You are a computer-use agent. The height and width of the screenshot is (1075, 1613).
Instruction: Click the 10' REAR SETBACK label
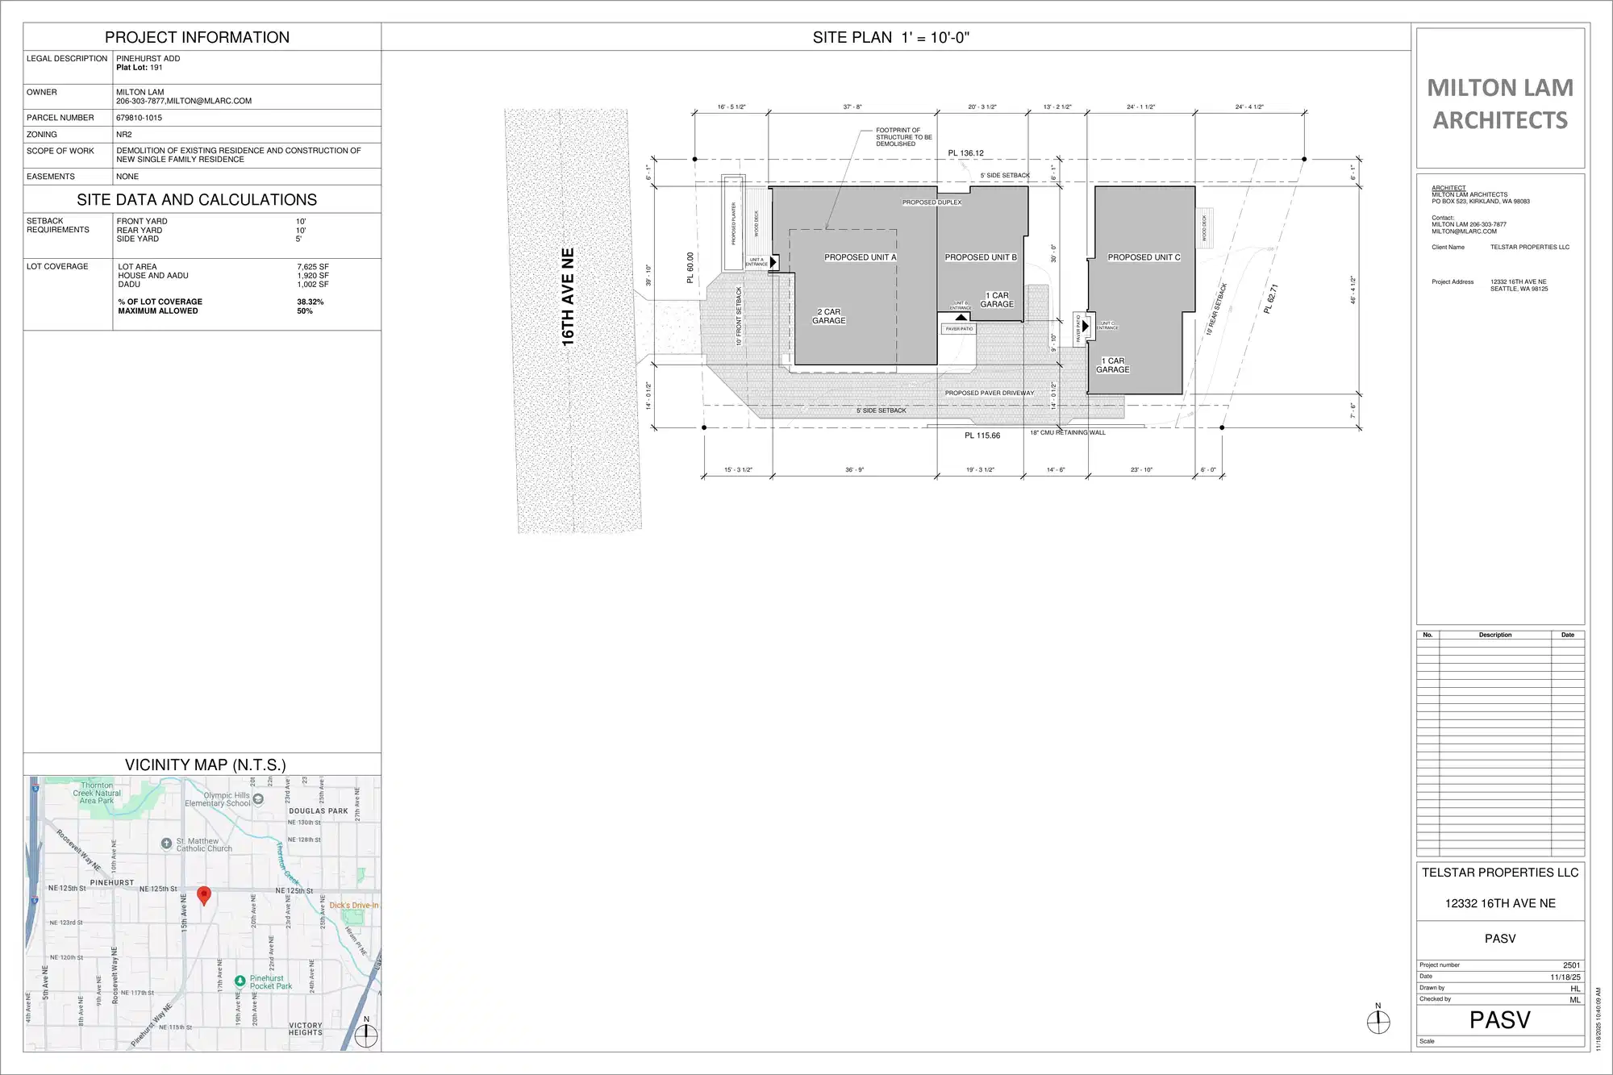(x=1217, y=309)
